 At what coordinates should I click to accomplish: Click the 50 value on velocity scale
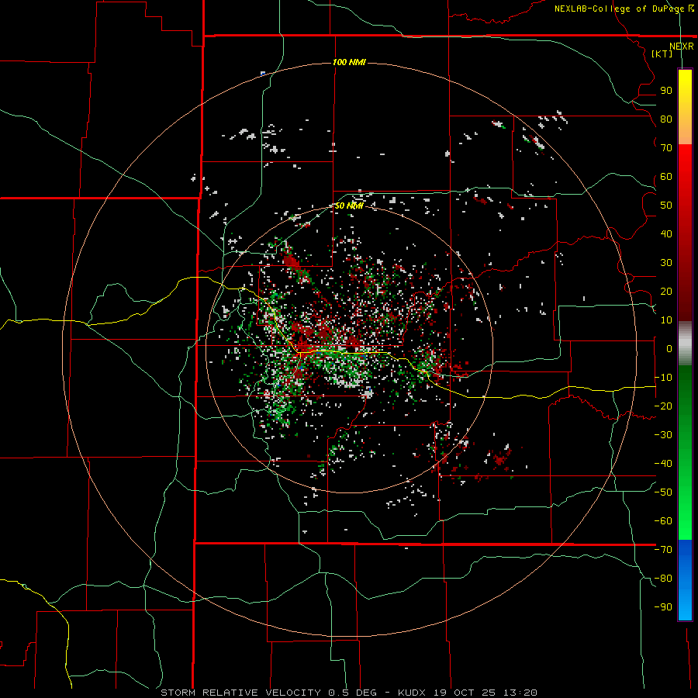click(x=666, y=206)
